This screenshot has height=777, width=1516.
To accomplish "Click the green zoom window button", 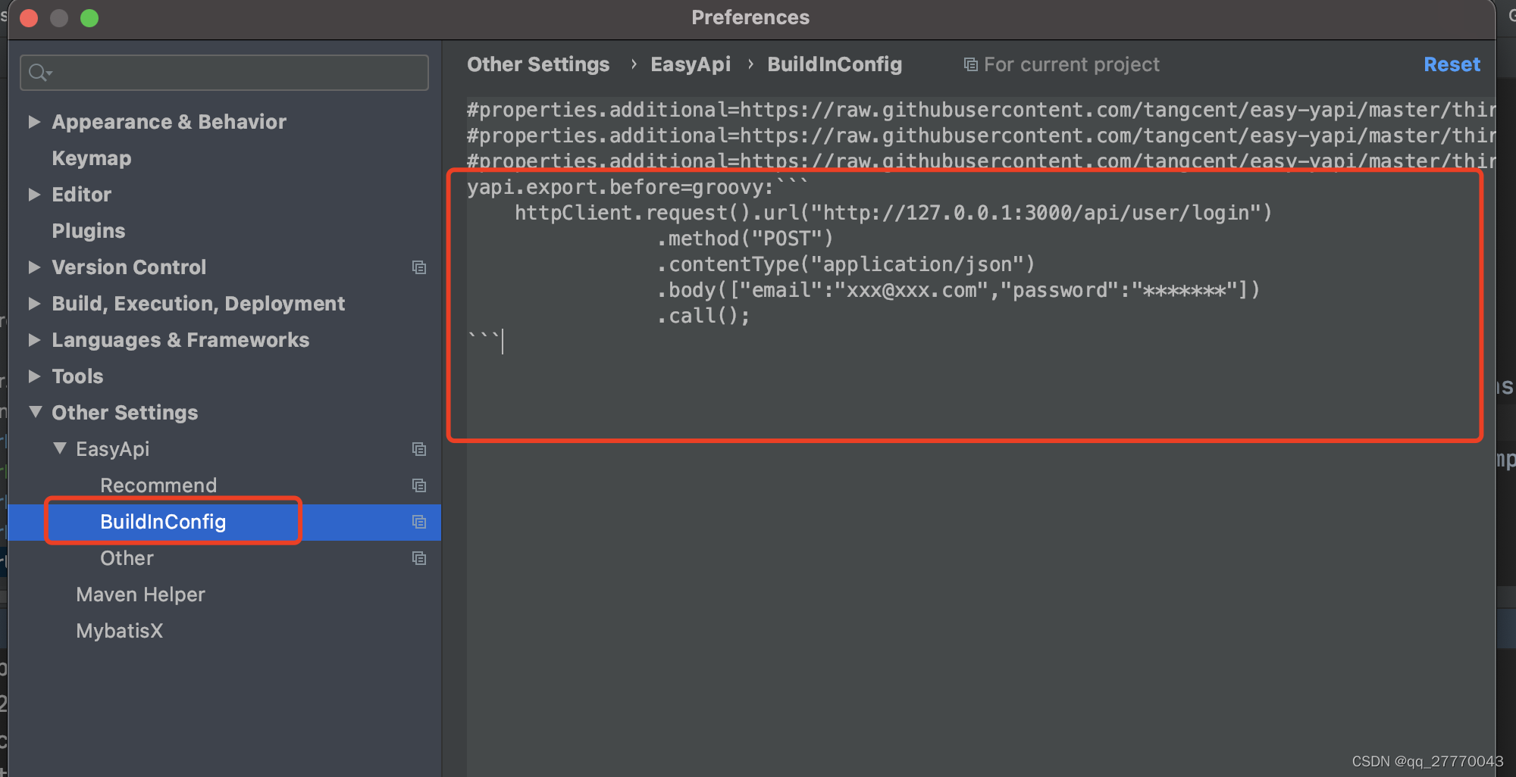I will coord(89,17).
